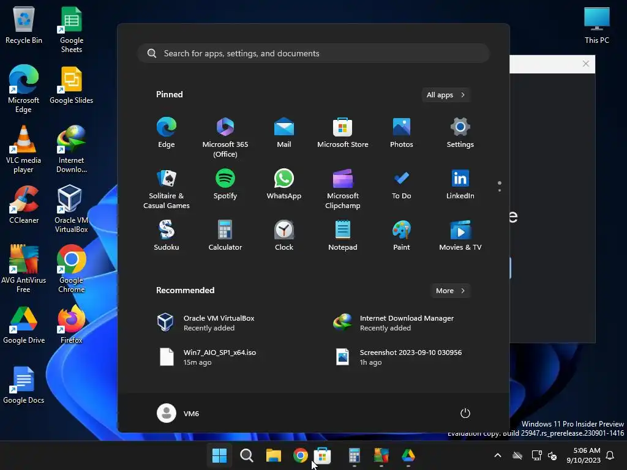Launch the Photos app
This screenshot has width=627, height=470.
402,133
